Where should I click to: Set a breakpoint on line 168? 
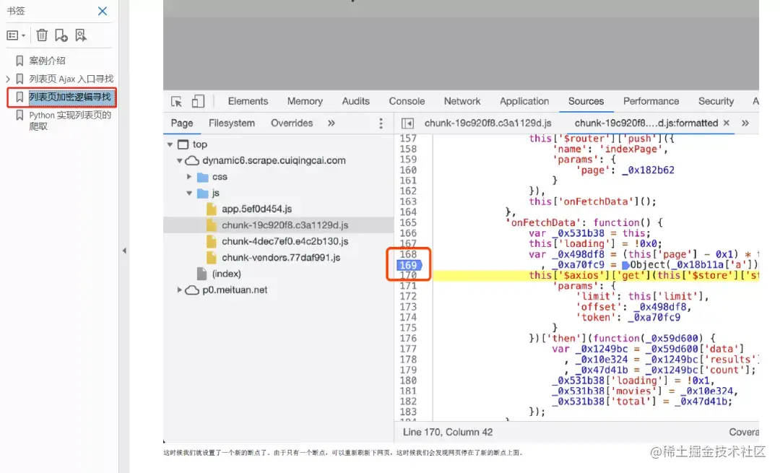pos(408,254)
